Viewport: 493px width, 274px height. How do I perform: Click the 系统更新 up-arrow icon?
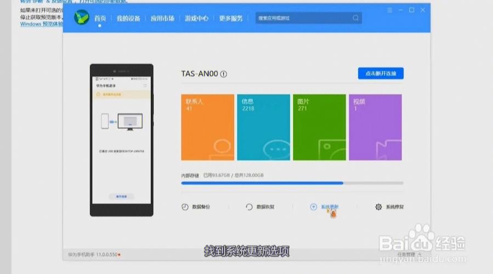point(314,207)
